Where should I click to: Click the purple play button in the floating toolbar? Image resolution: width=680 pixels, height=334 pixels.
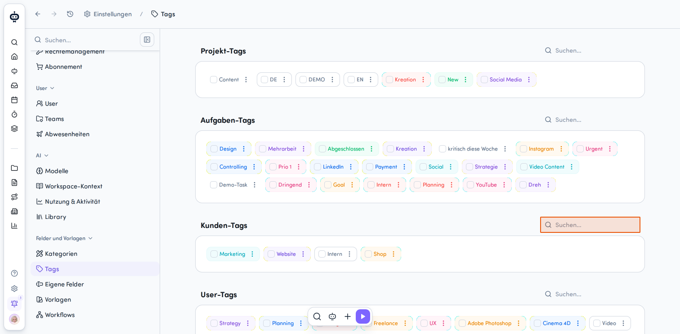click(x=363, y=316)
